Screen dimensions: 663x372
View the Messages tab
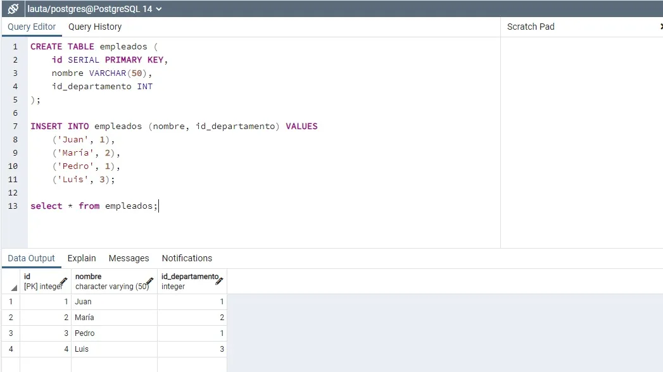[x=129, y=258]
